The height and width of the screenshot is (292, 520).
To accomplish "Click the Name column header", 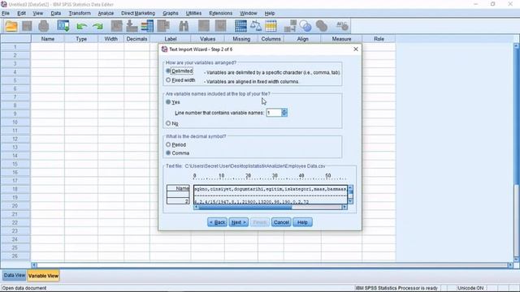I will coord(48,39).
